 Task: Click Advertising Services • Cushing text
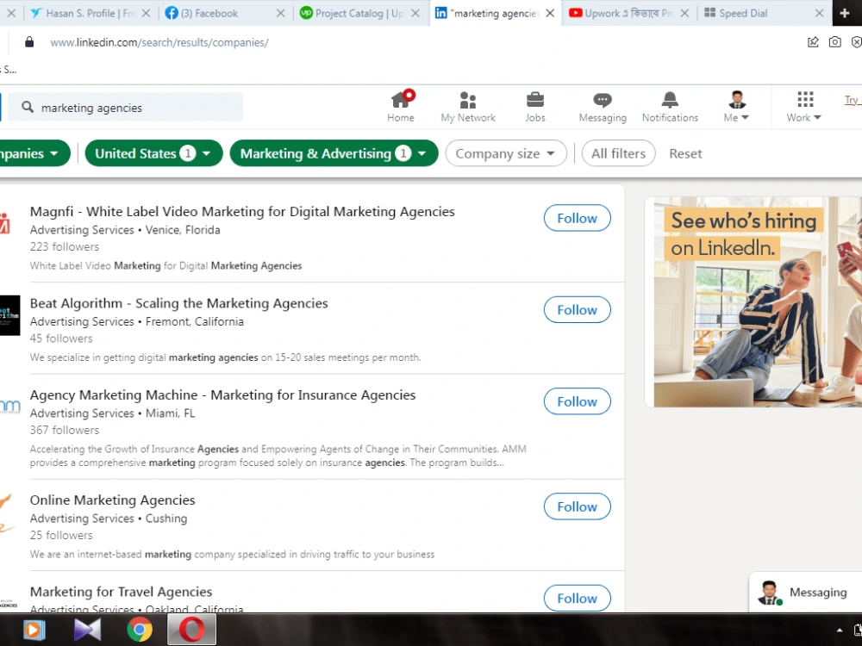pyautogui.click(x=109, y=519)
